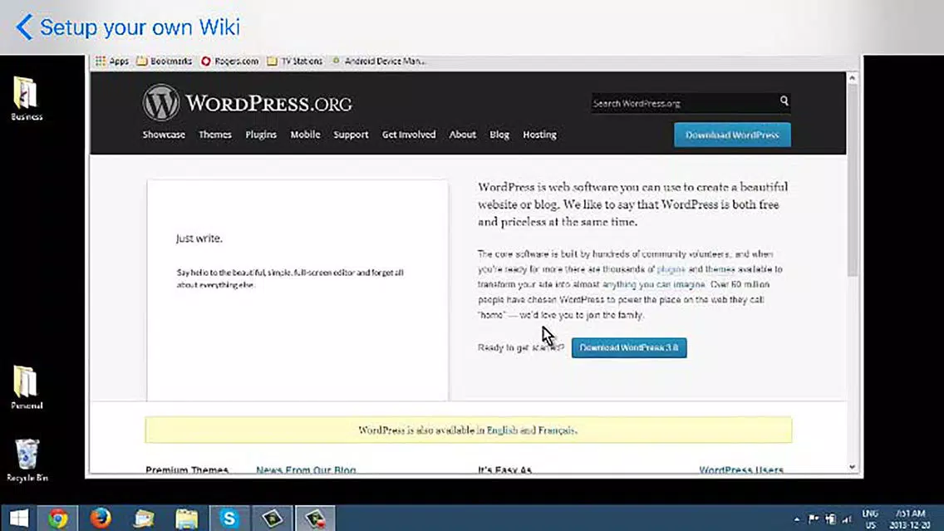This screenshot has width=944, height=531.
Task: Click the WordPress.org logo
Action: [248, 103]
